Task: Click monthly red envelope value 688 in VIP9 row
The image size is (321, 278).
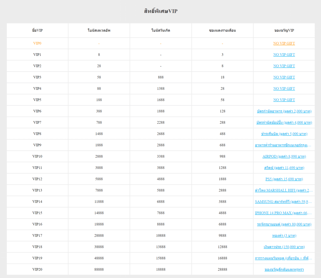Action: pos(222,145)
